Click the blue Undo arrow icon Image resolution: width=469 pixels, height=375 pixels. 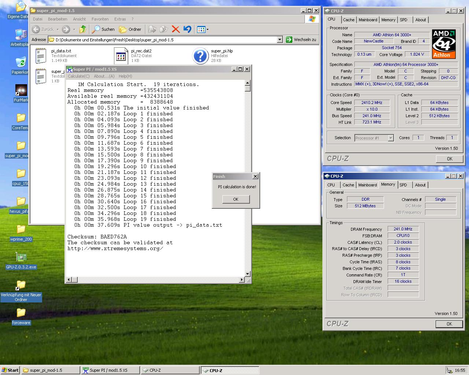(x=187, y=29)
